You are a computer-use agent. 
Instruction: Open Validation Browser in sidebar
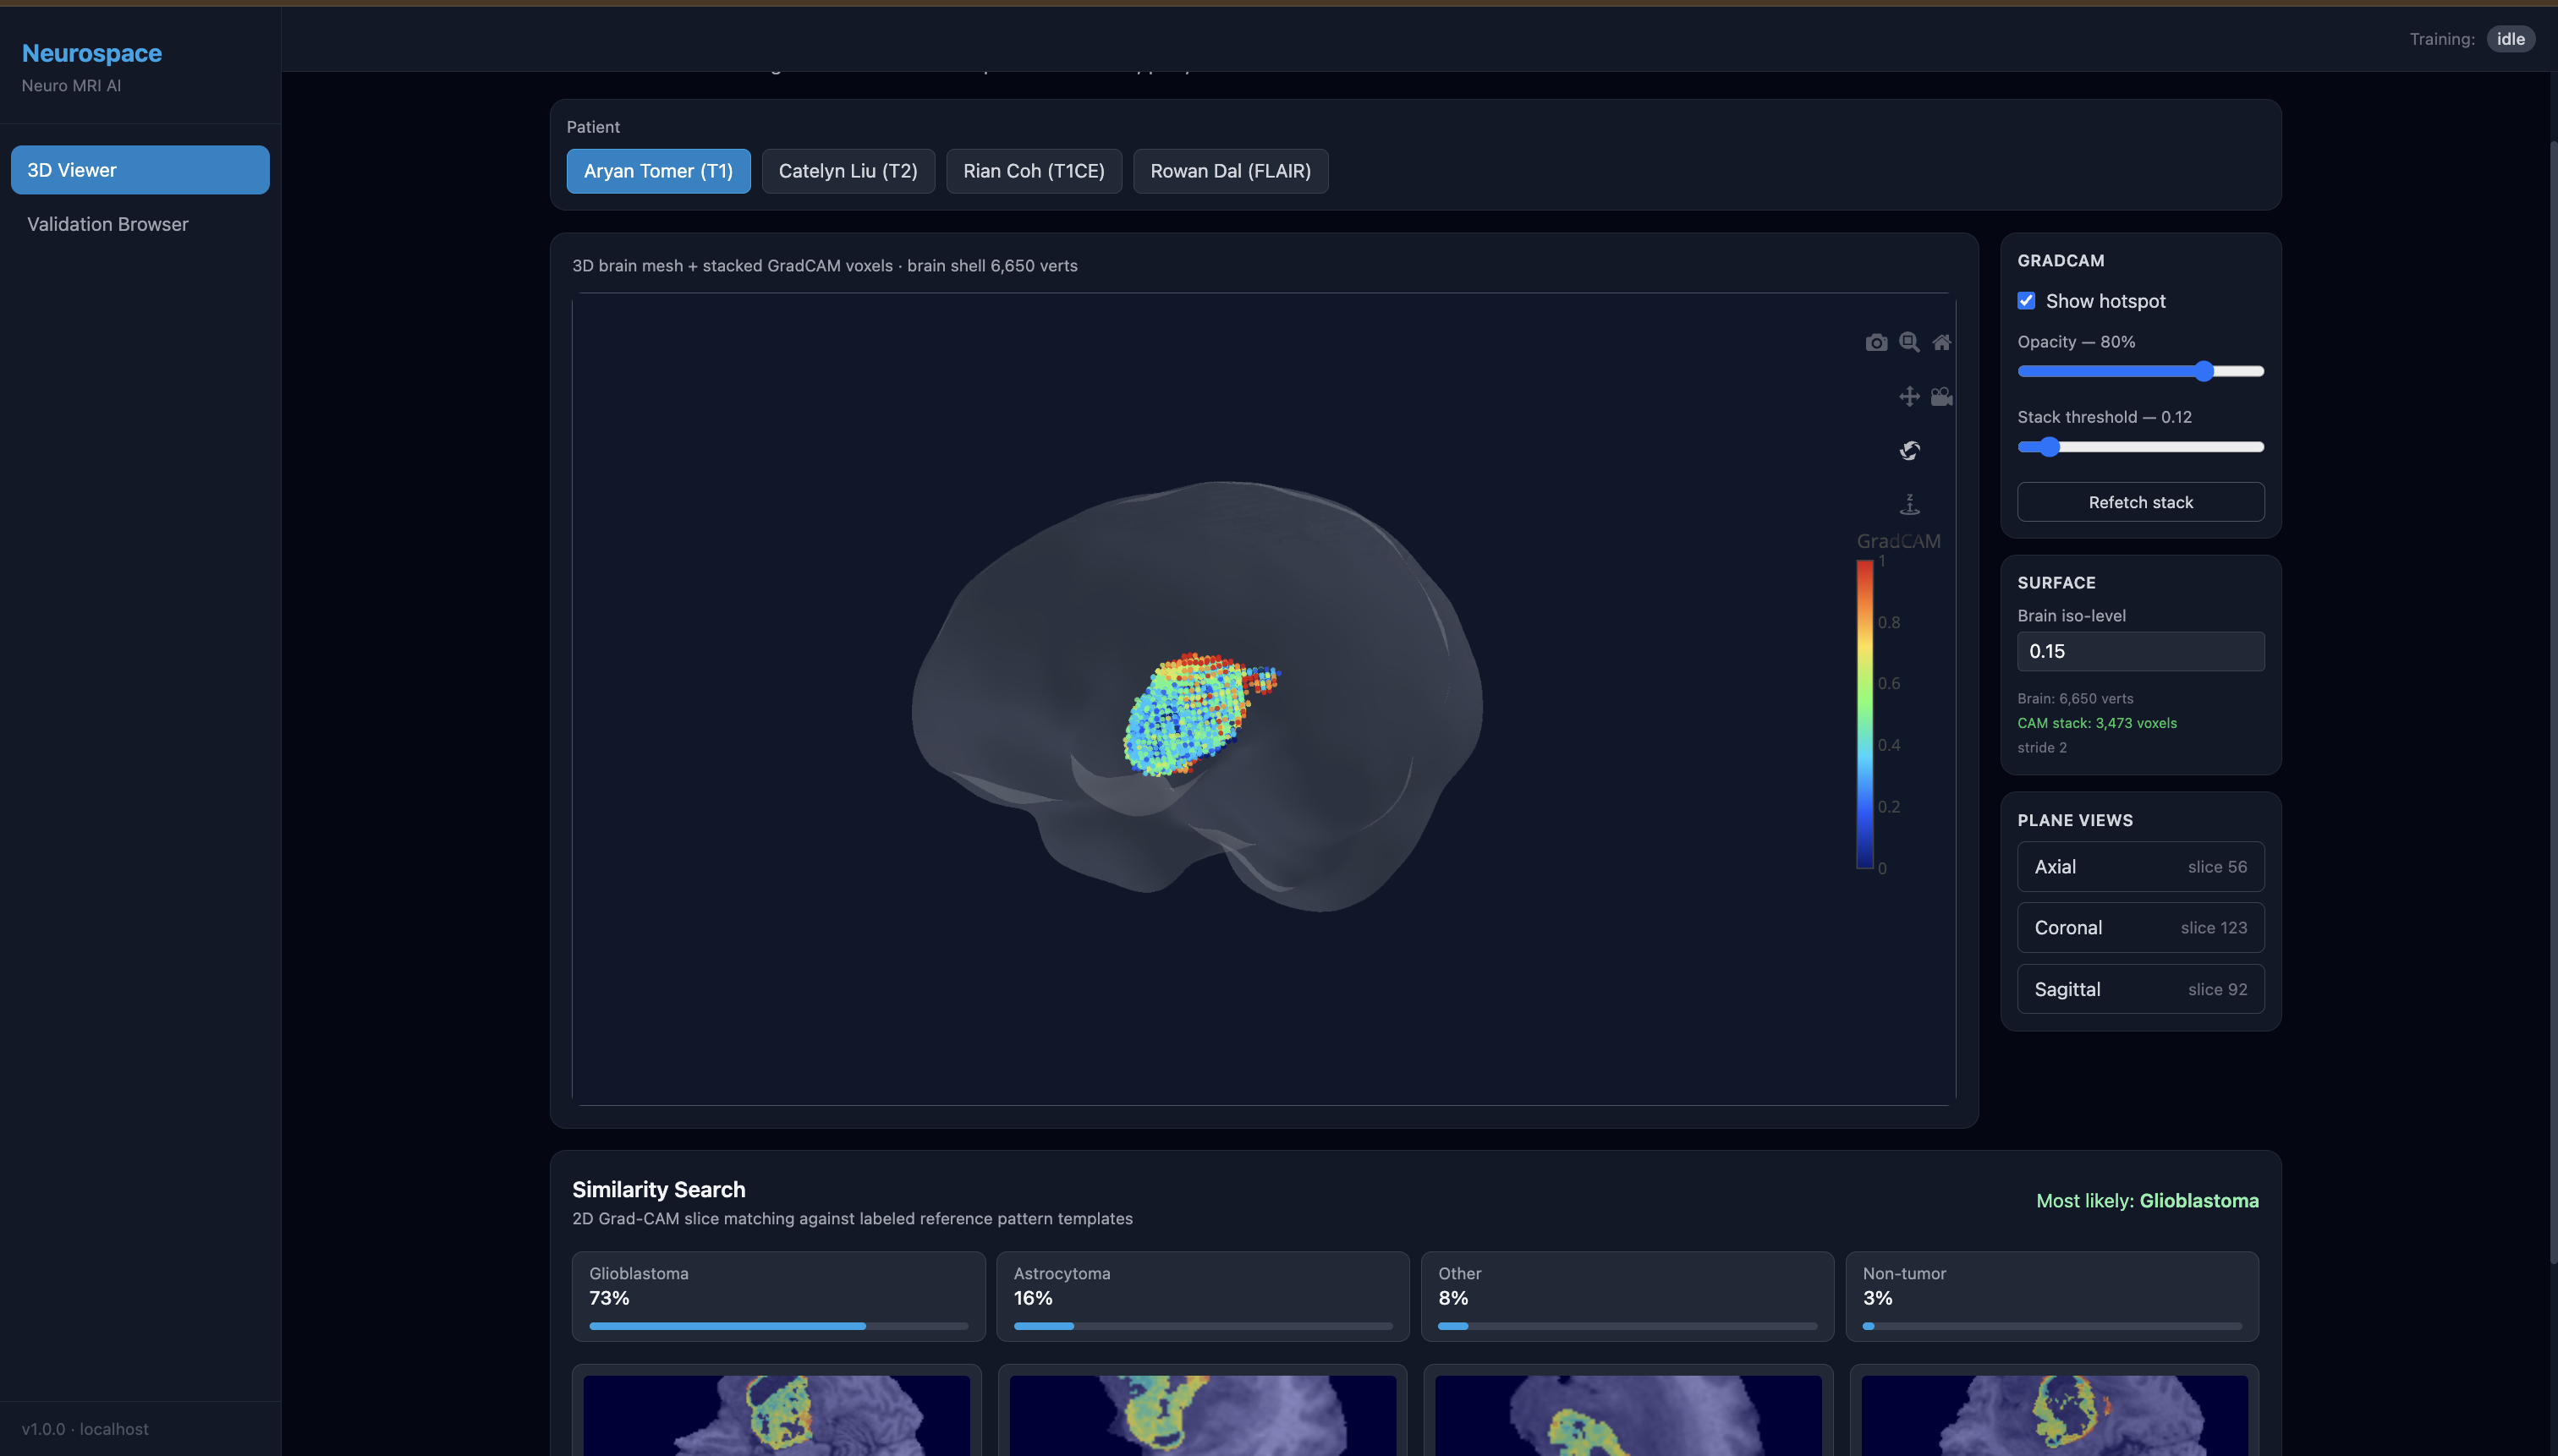tap(108, 224)
